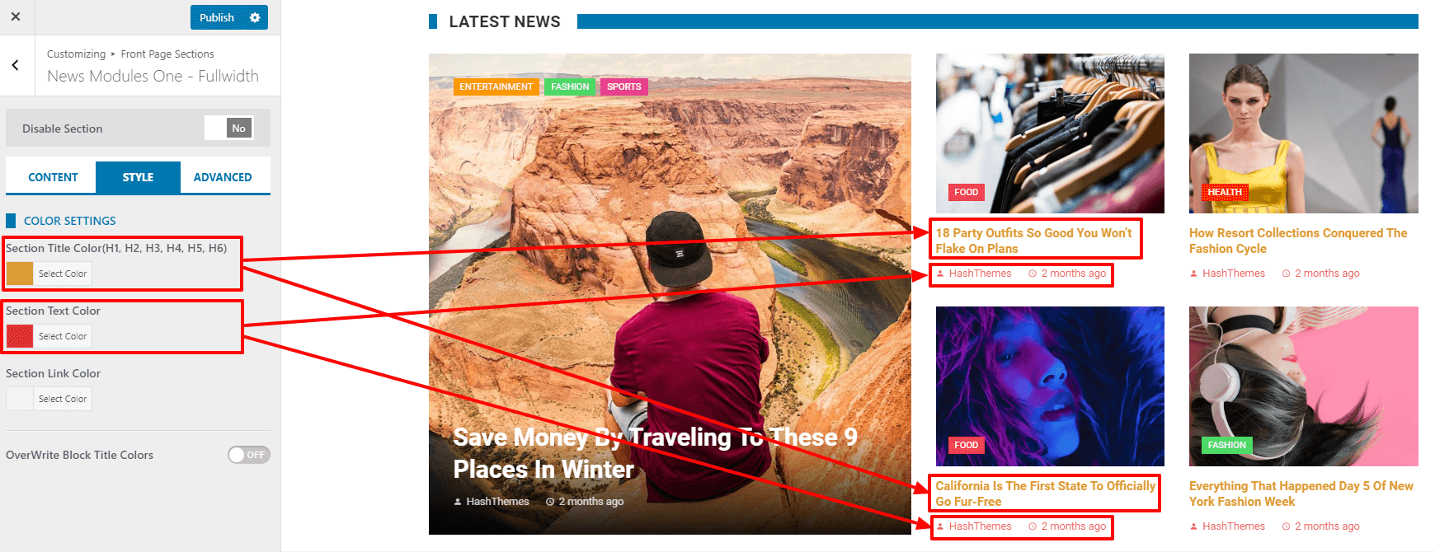Open Section Title Color picker via Select Color
Image resolution: width=1435 pixels, height=552 pixels.
pos(63,274)
